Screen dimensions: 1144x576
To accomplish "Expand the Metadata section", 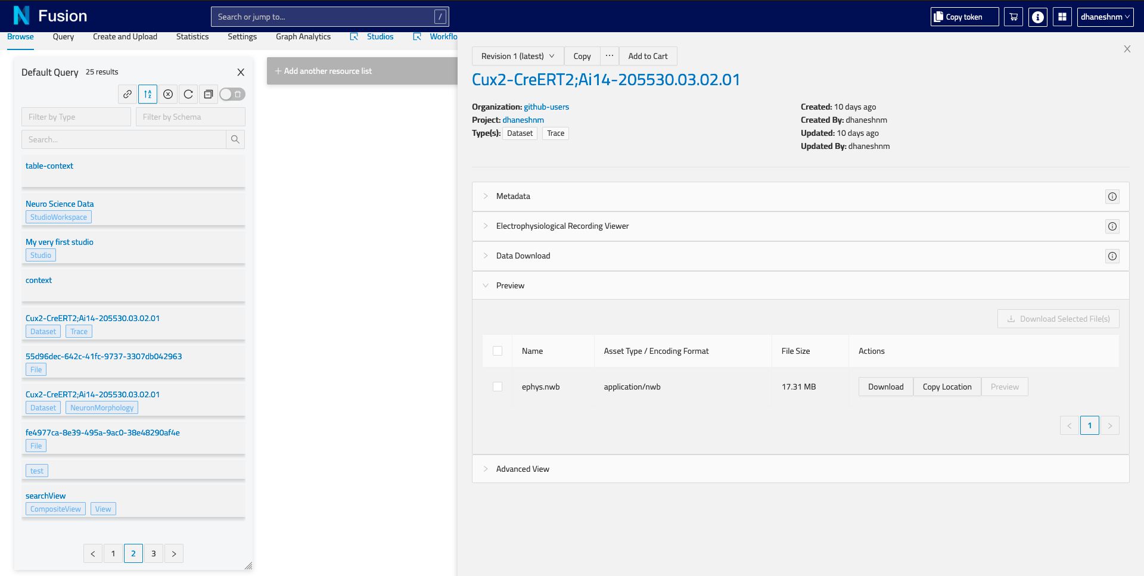I will pyautogui.click(x=800, y=197).
